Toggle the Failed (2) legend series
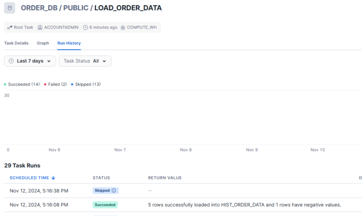 pyautogui.click(x=55, y=85)
